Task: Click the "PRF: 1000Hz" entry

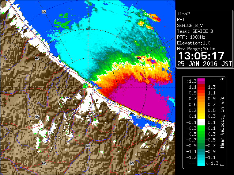Action: coord(191,37)
